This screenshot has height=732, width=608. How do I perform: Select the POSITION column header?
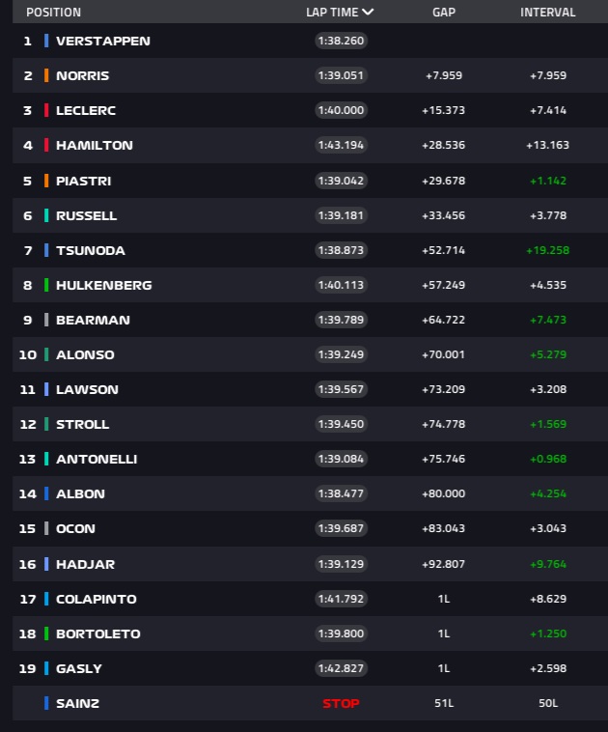coord(53,13)
